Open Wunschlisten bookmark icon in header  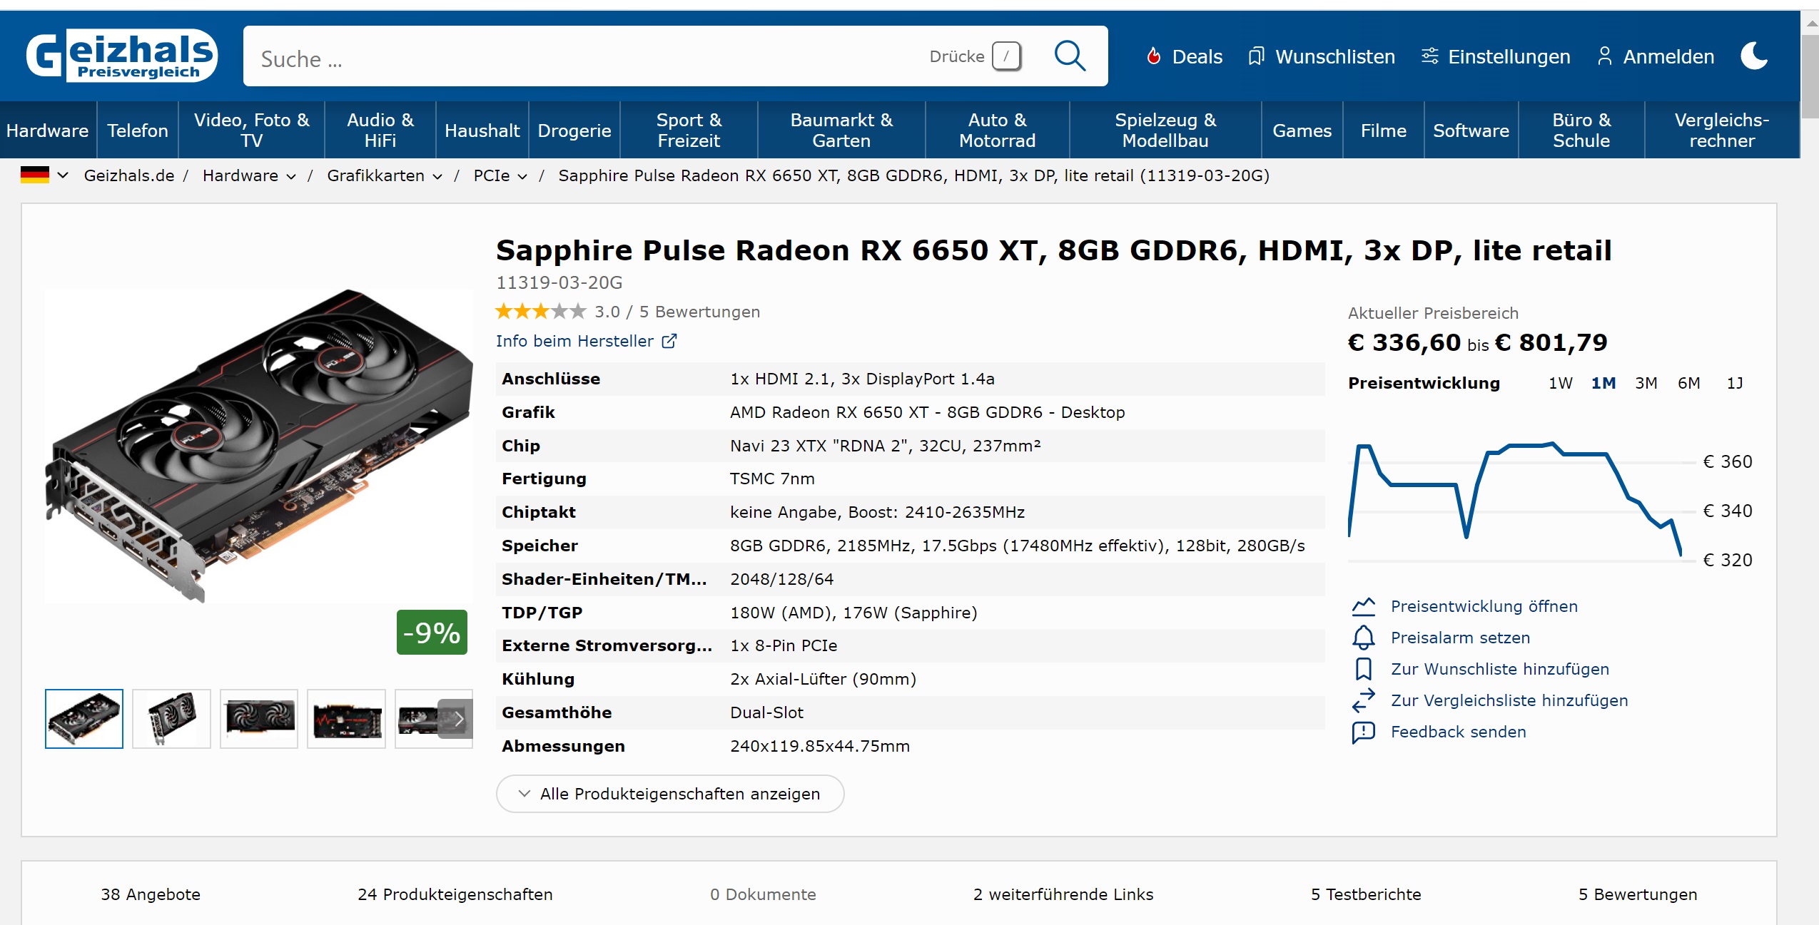[1255, 56]
